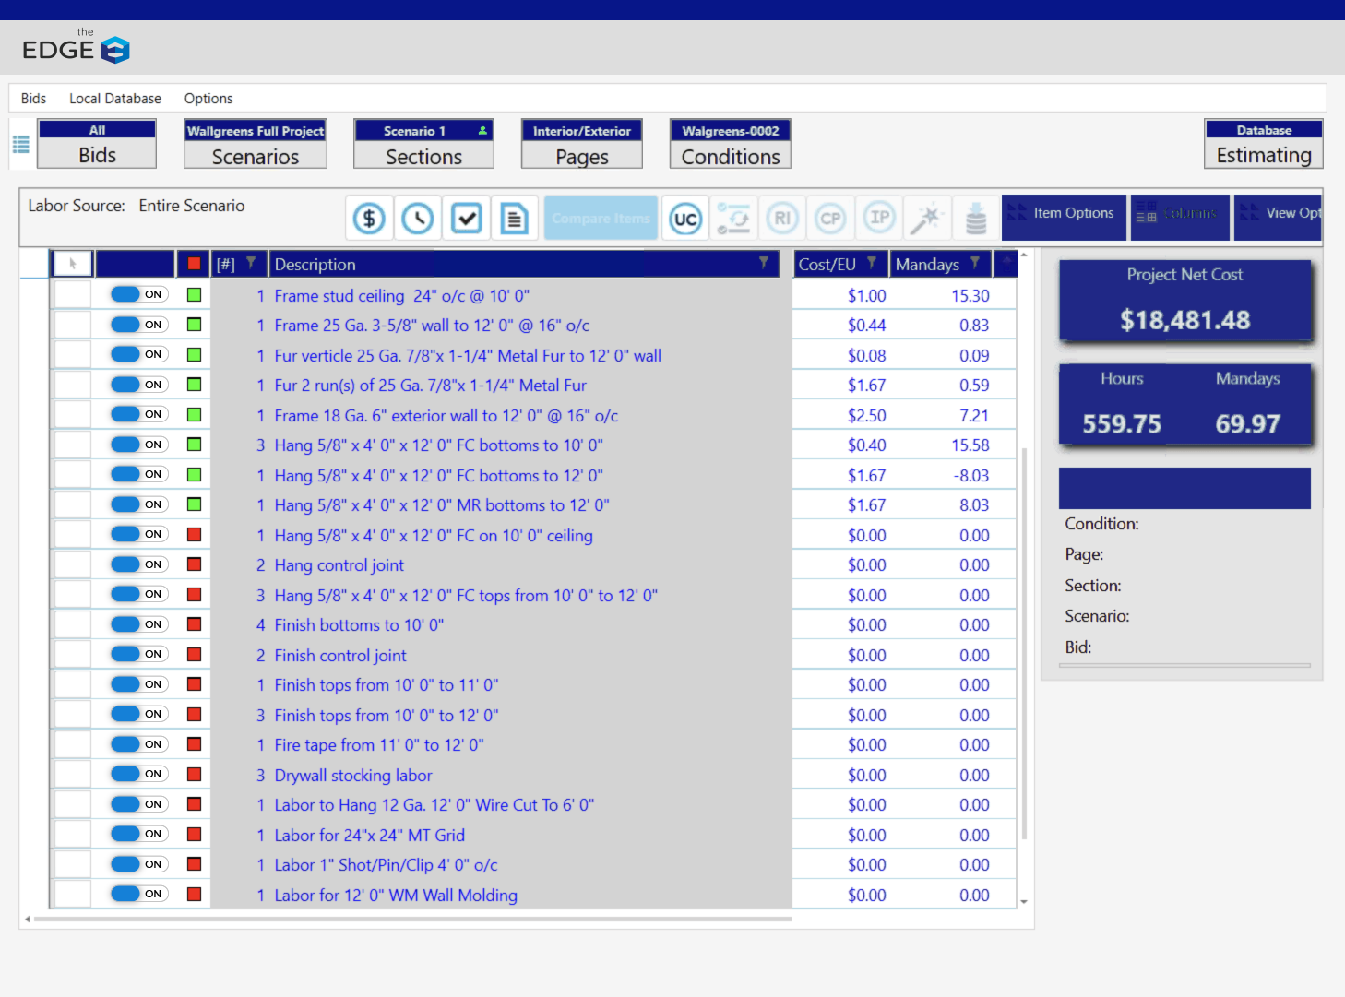Image resolution: width=1345 pixels, height=997 pixels.
Task: Click the magic wand icon
Action: [926, 219]
